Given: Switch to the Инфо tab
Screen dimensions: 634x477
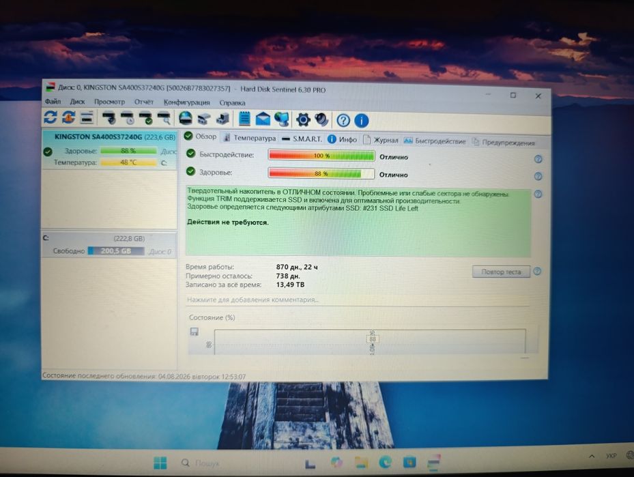Looking at the screenshot, I should point(343,139).
